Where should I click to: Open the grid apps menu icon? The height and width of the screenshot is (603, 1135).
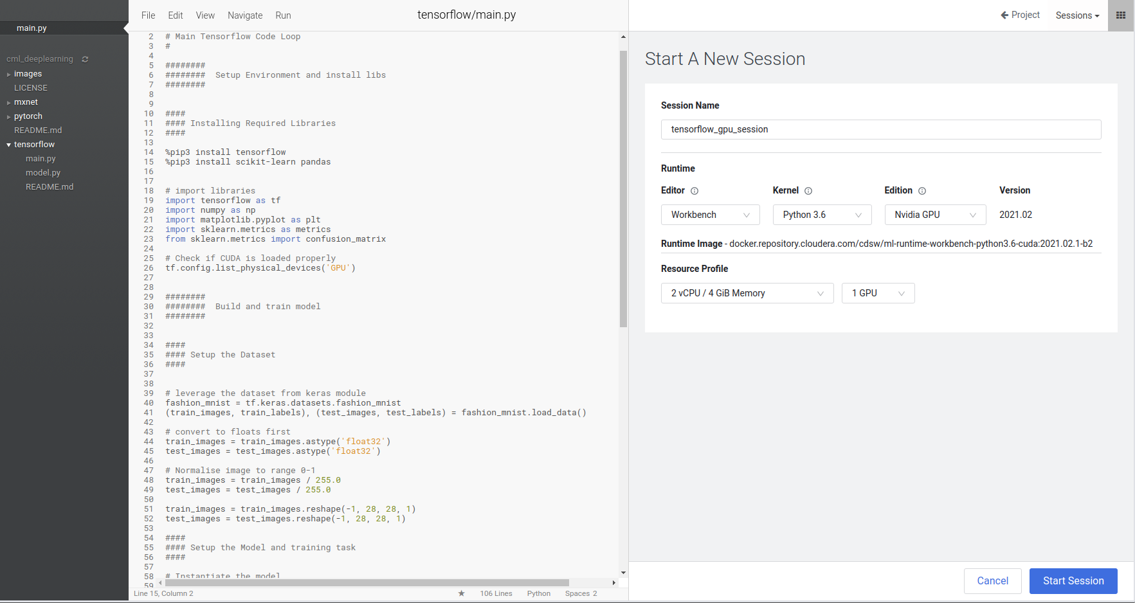1121,15
